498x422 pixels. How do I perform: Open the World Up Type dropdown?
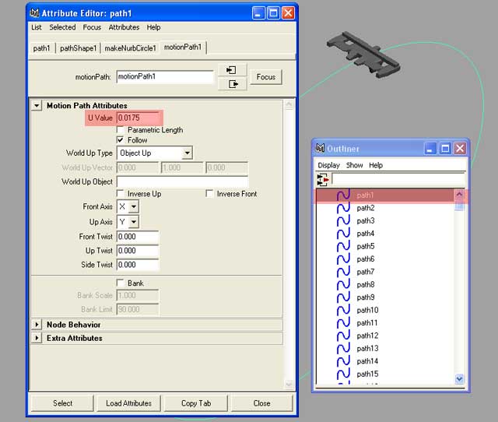click(x=154, y=153)
